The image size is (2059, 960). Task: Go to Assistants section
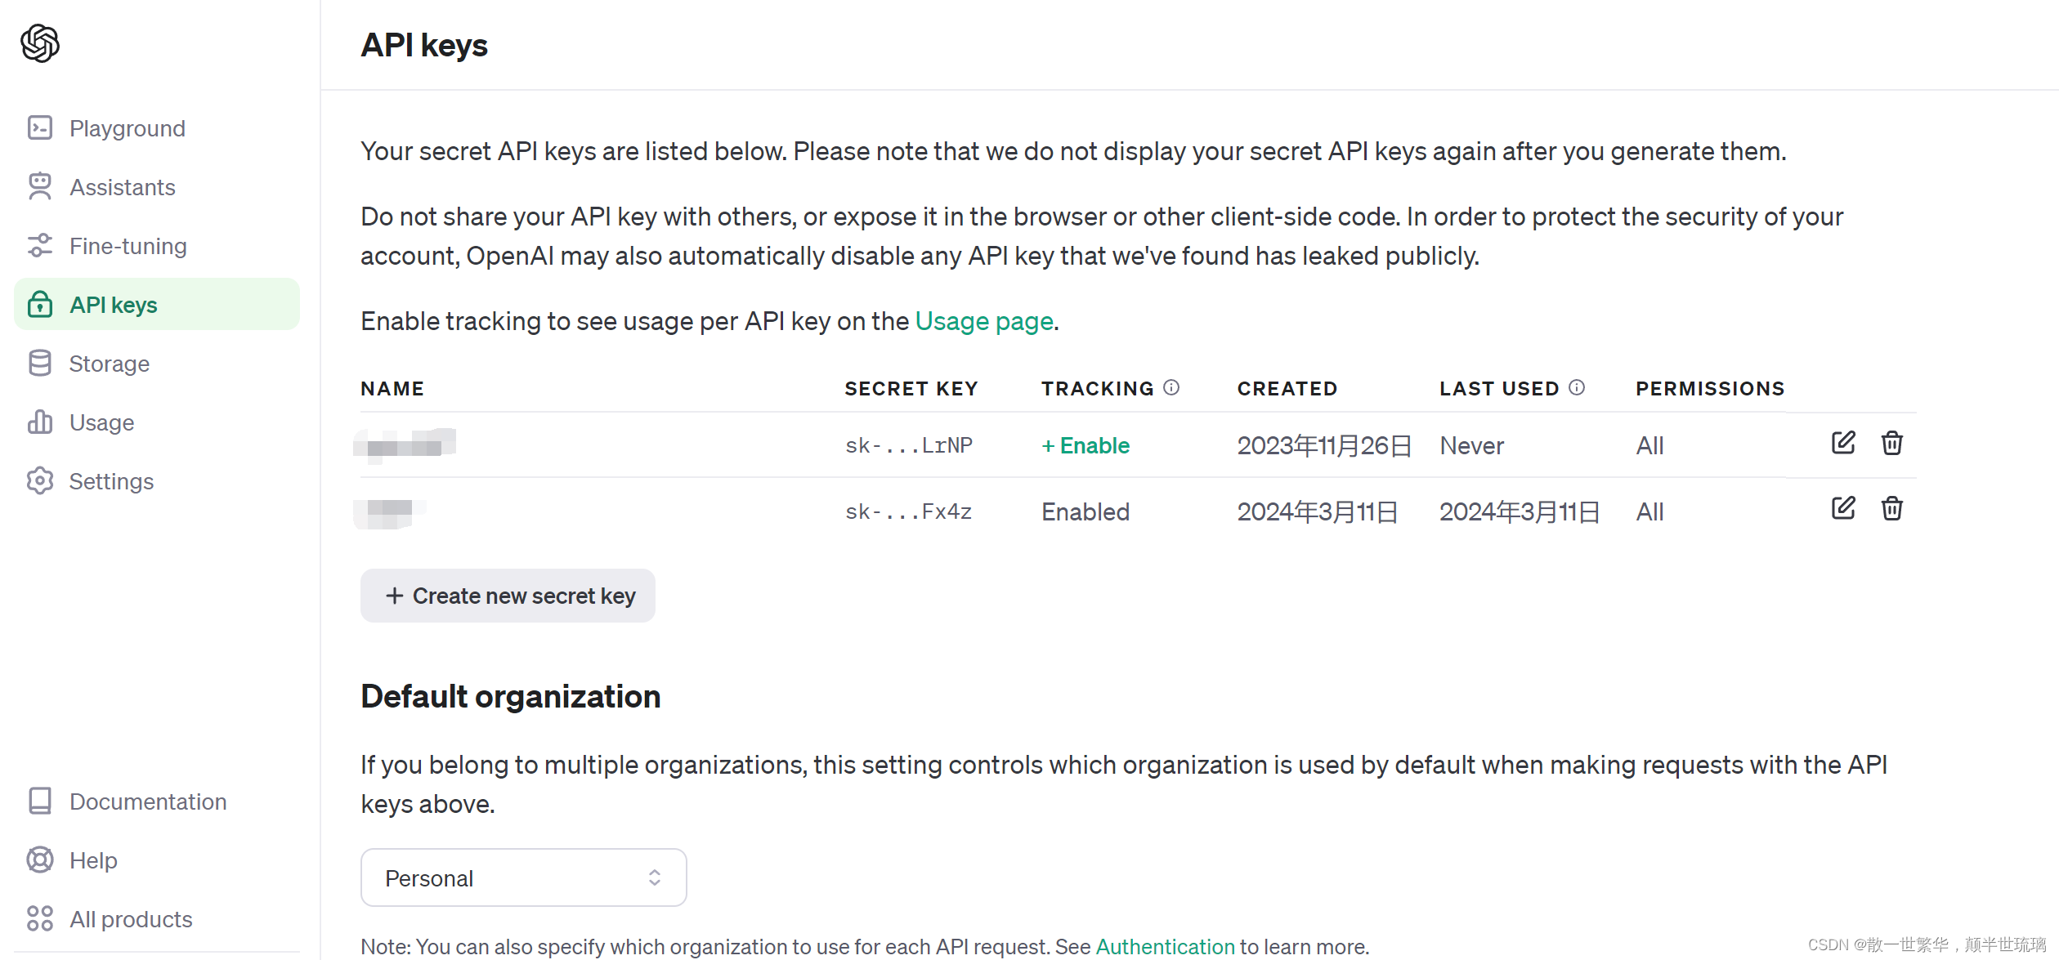click(x=157, y=187)
